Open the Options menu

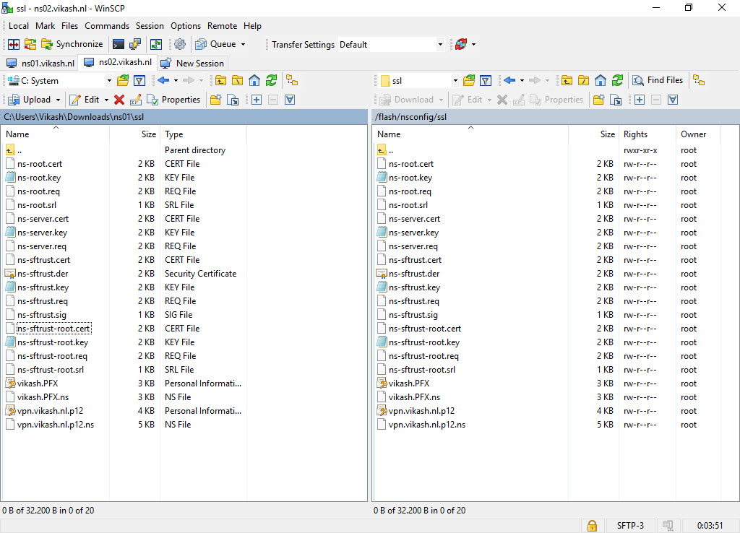[186, 26]
